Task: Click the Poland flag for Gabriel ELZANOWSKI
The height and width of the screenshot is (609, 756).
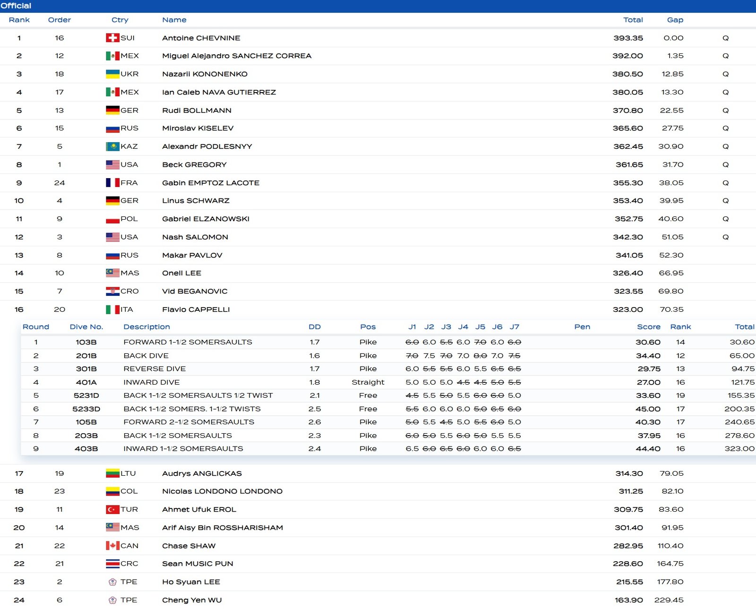Action: (112, 219)
